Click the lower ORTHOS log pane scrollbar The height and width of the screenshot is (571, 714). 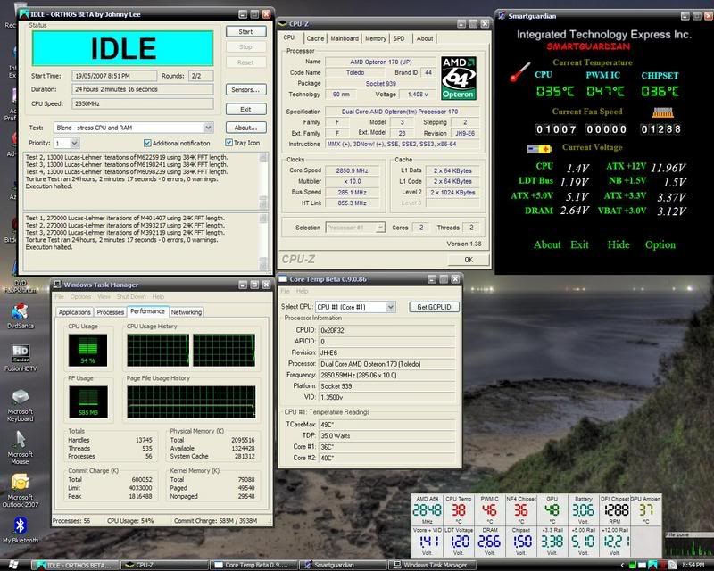click(x=262, y=243)
